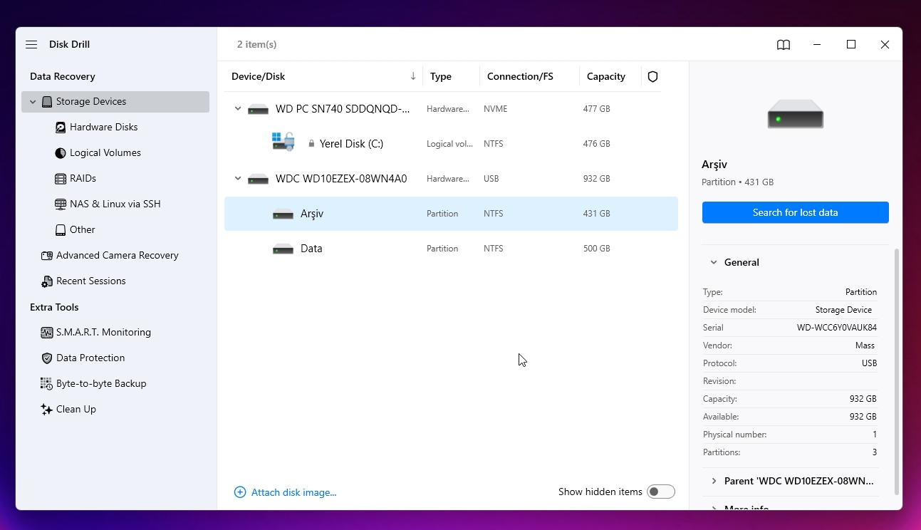Click the RAIDs icon

click(x=61, y=179)
